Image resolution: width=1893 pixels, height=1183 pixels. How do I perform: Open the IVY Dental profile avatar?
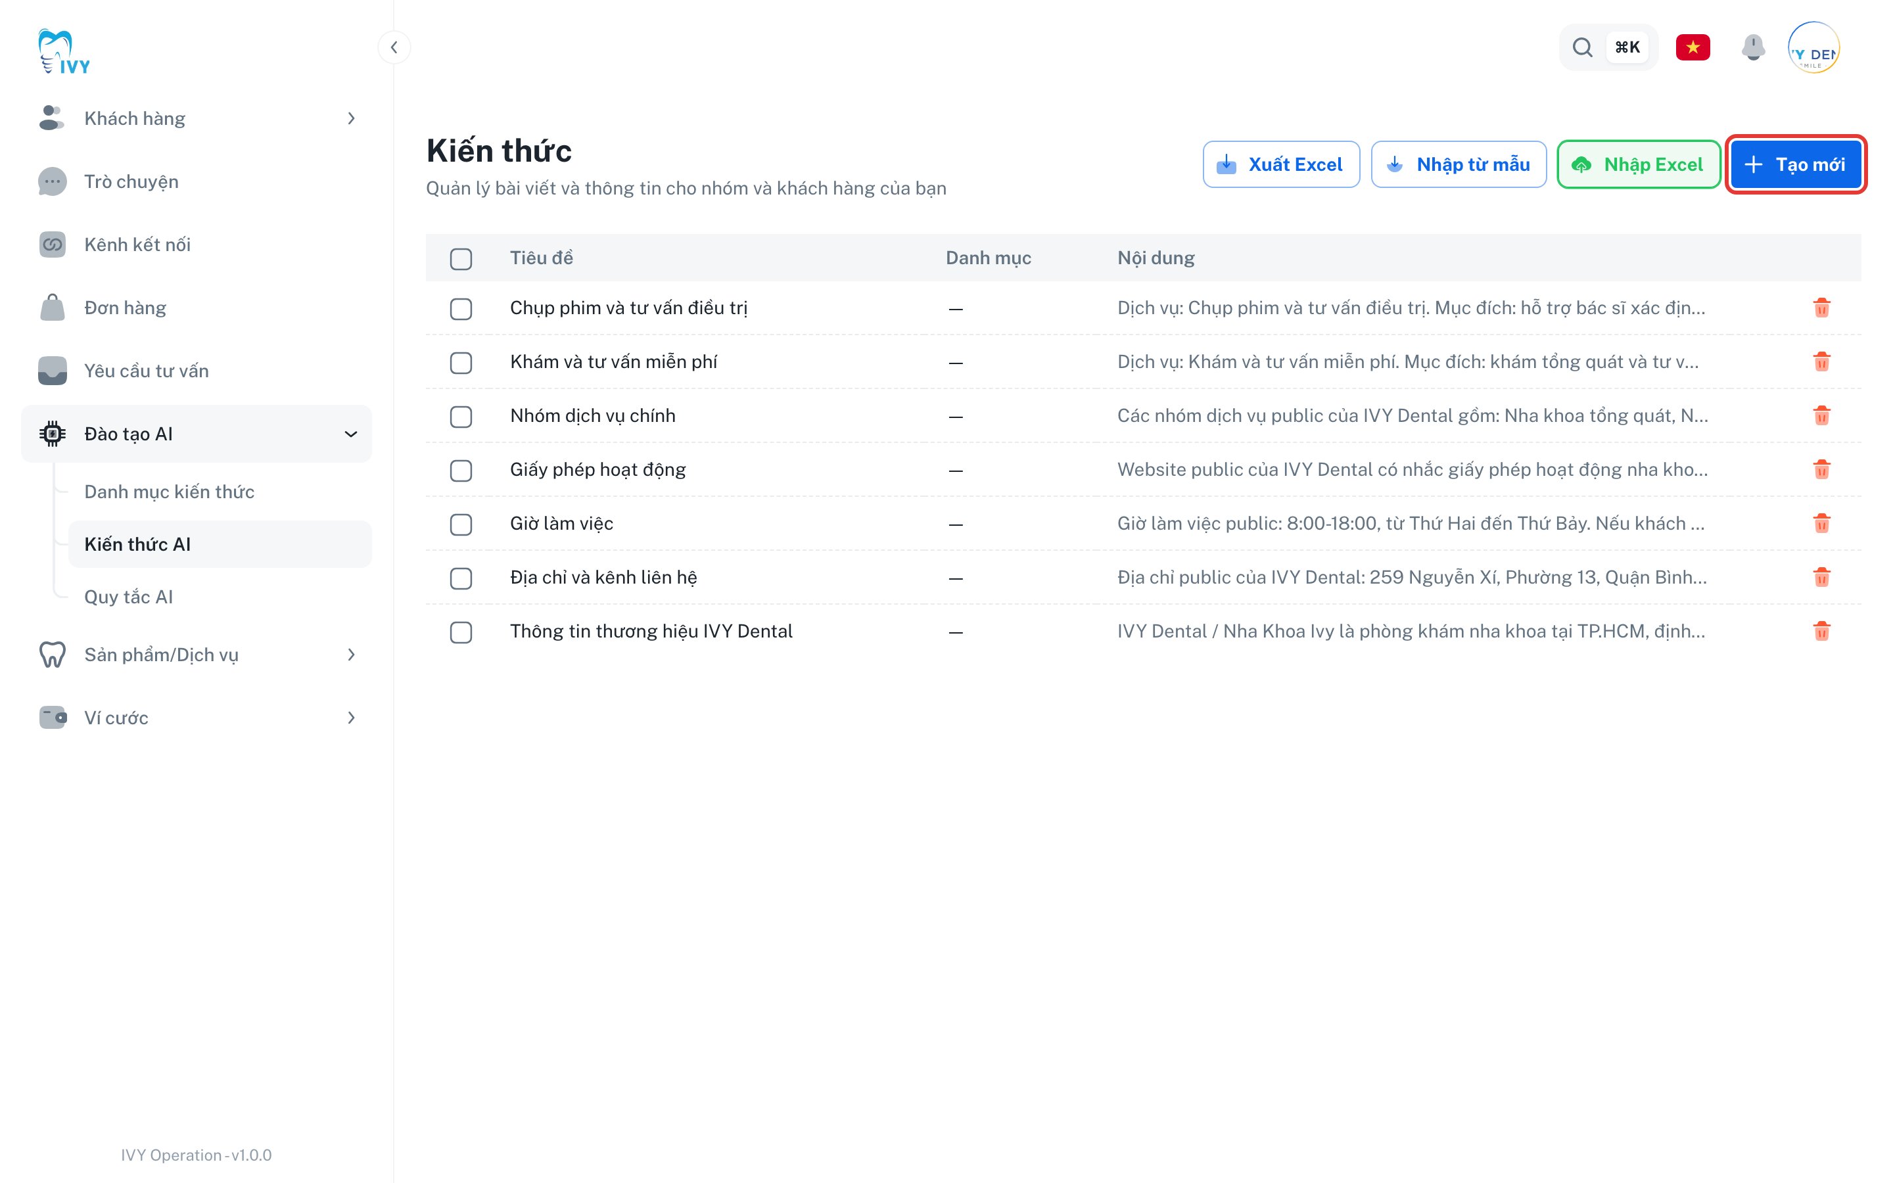(x=1813, y=48)
